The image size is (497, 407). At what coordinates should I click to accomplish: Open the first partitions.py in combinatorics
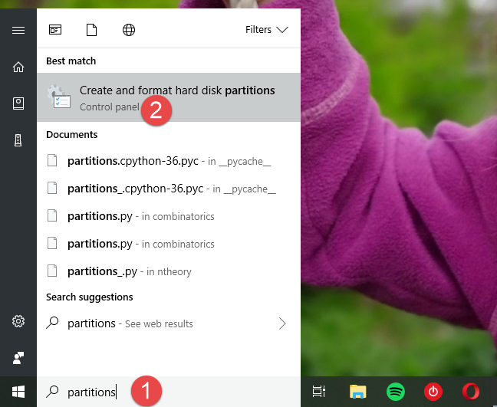pos(169,216)
